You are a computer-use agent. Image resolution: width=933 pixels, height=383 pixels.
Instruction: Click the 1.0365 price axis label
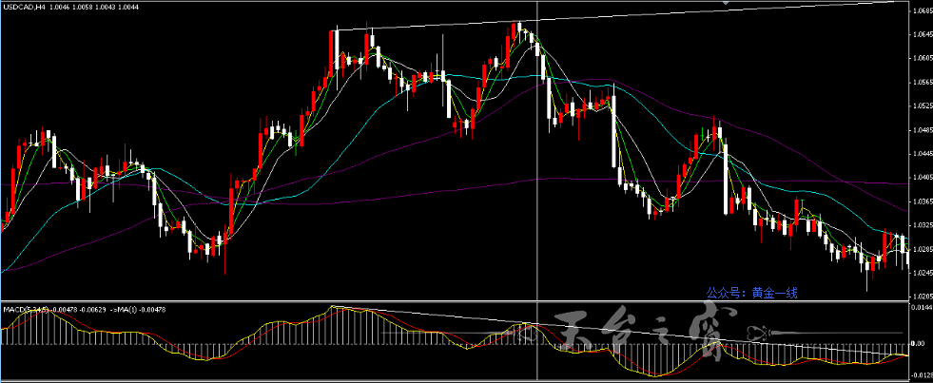point(921,201)
